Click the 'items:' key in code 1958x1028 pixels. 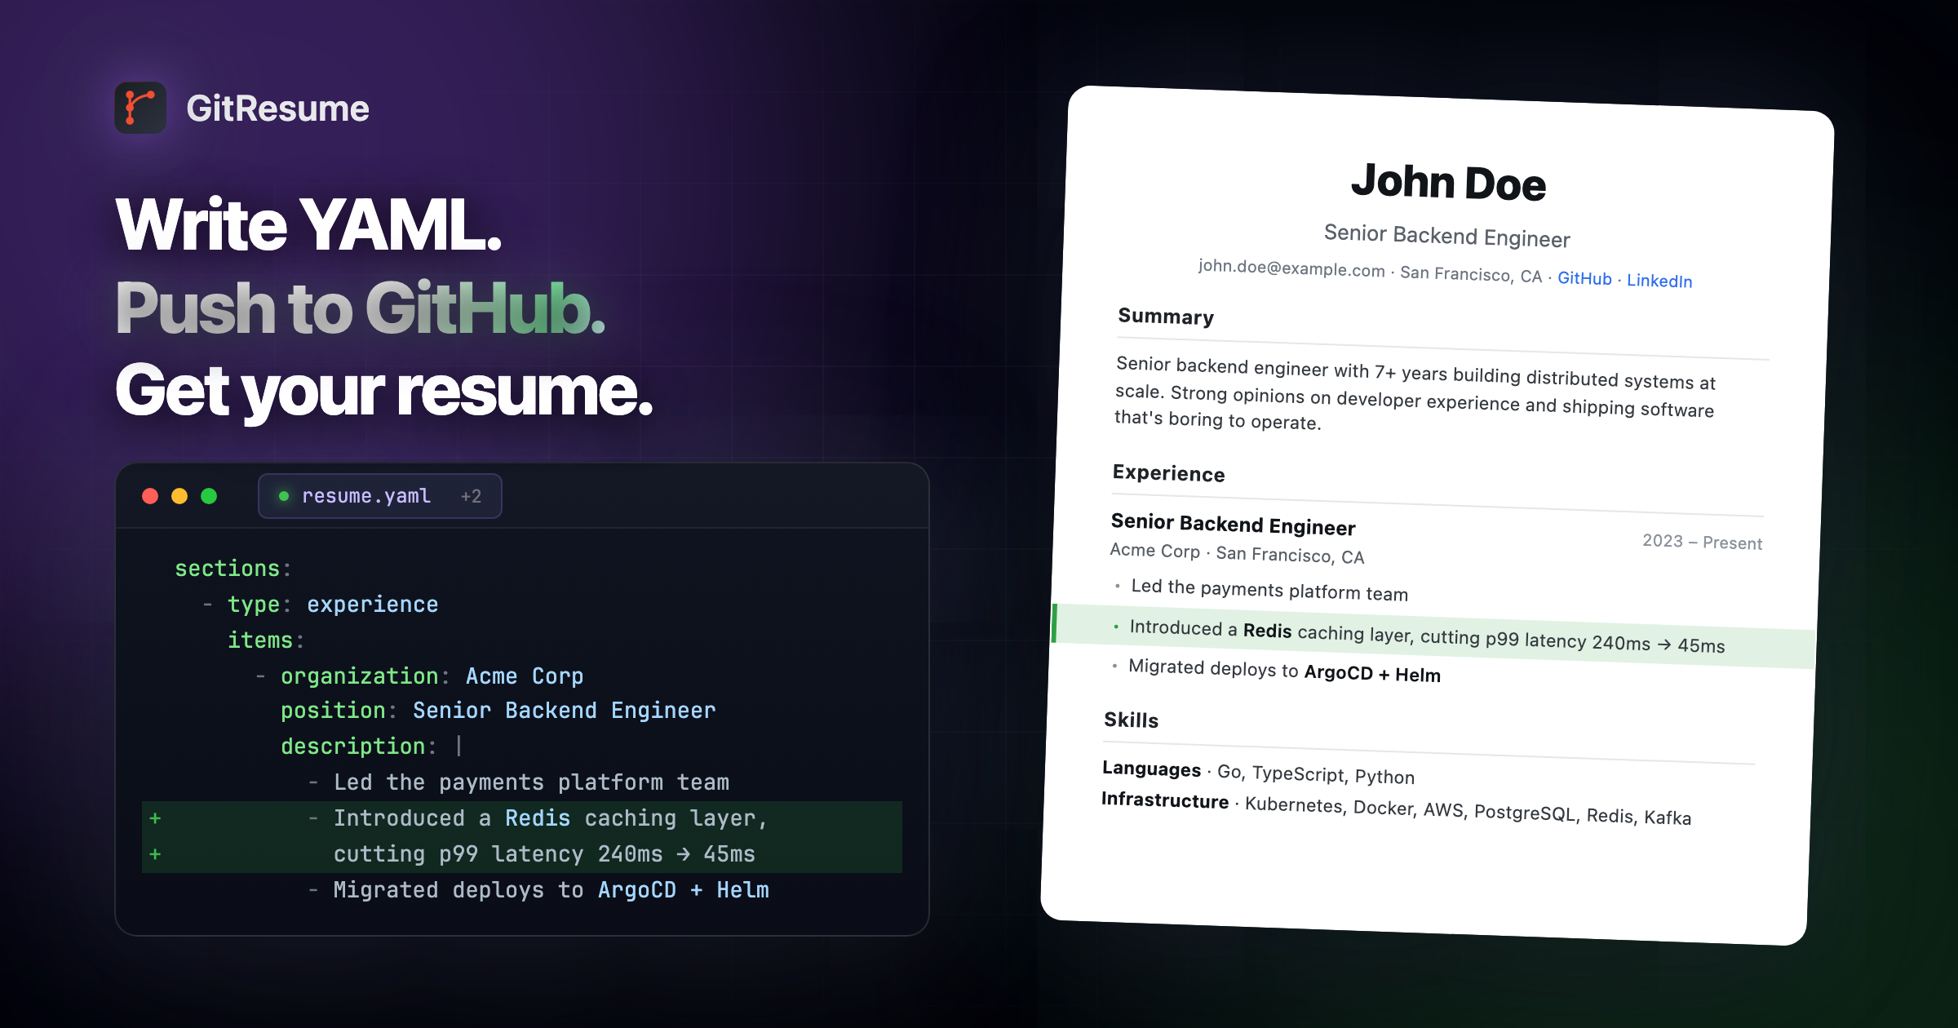(265, 640)
